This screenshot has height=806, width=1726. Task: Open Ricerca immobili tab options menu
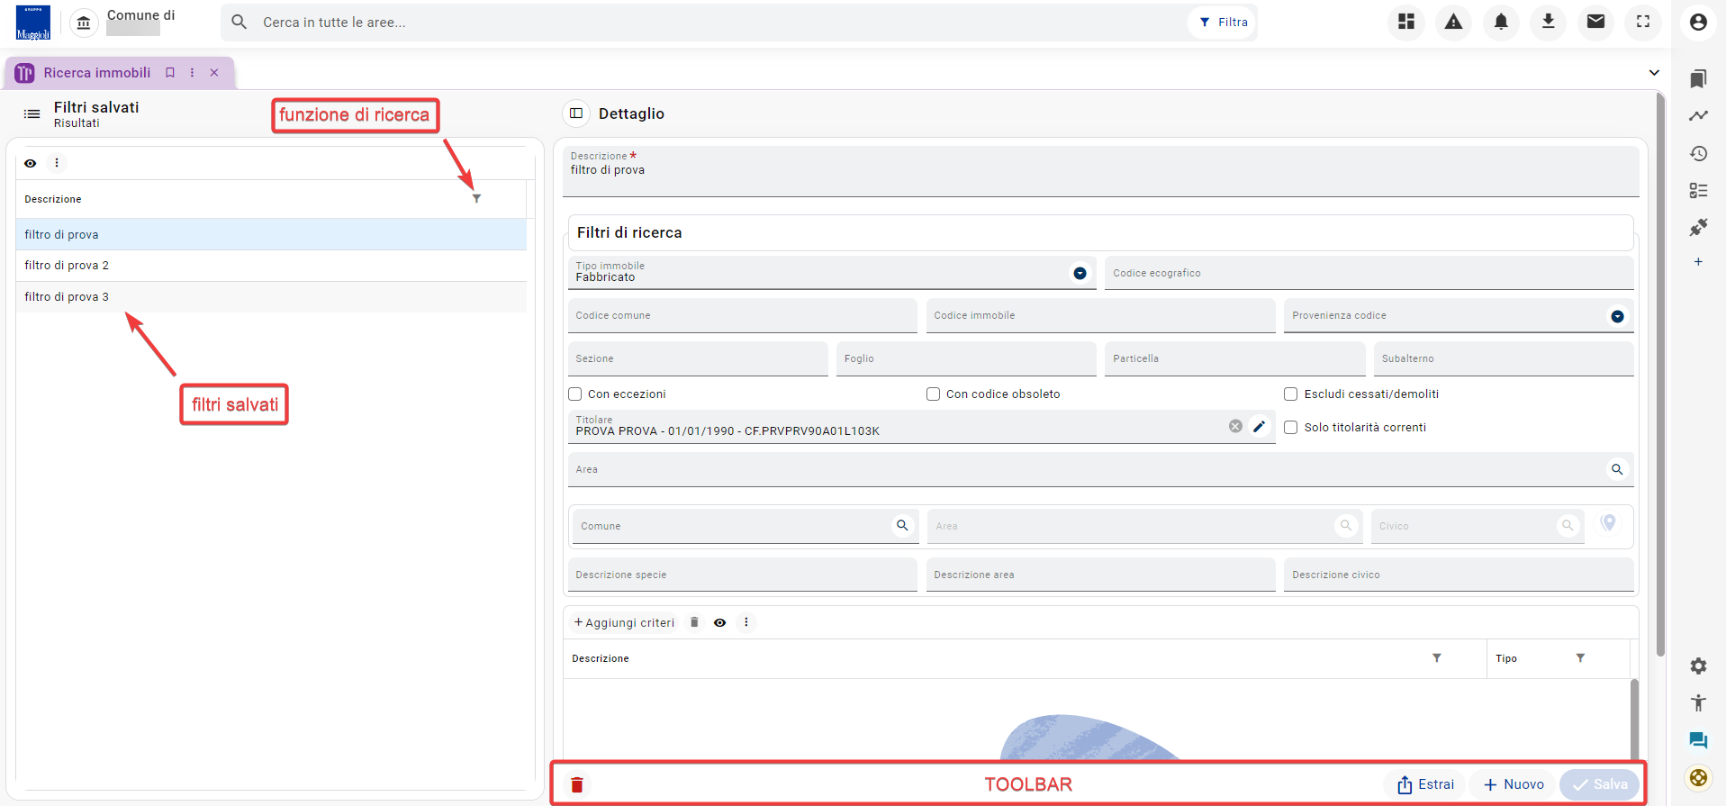(x=192, y=73)
